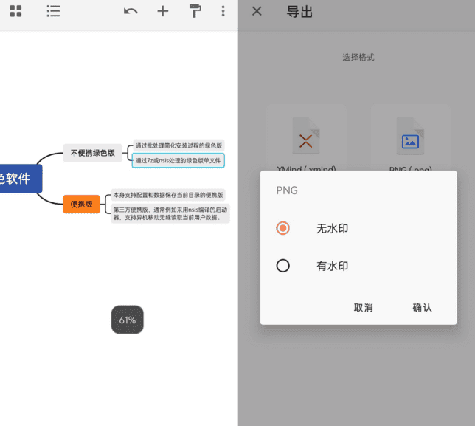Screen dimensions: 475x426
Task: Open the three-dot more menu
Action: [x=223, y=11]
